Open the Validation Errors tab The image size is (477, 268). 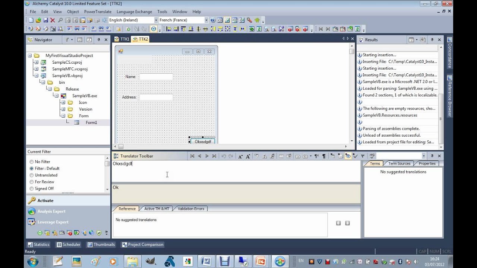191,209
